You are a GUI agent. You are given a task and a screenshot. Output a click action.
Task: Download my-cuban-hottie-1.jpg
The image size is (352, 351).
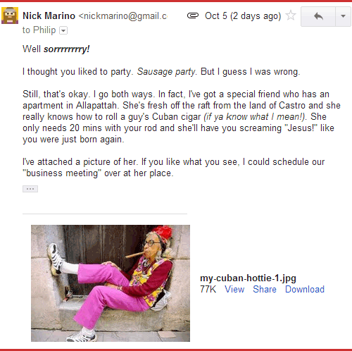point(305,289)
